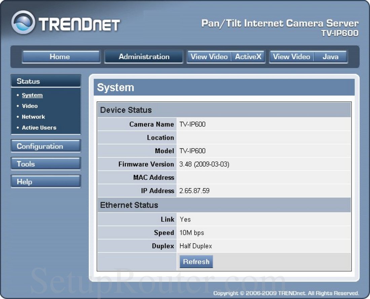The height and width of the screenshot is (299, 370).
Task: Show the Active Users page
Action: coord(39,128)
